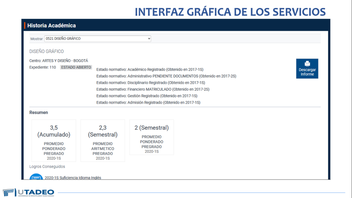
Task: Click the Logros Conseguidos heading
Action: click(x=47, y=167)
